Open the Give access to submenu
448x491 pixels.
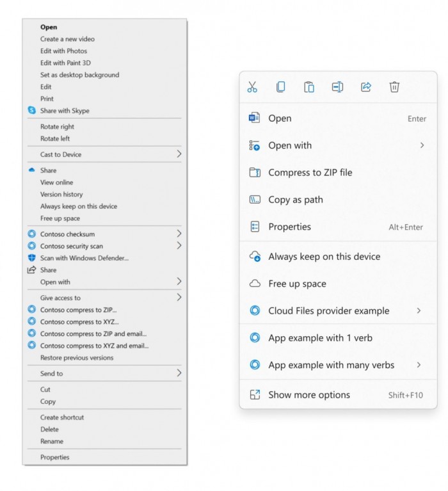click(60, 298)
